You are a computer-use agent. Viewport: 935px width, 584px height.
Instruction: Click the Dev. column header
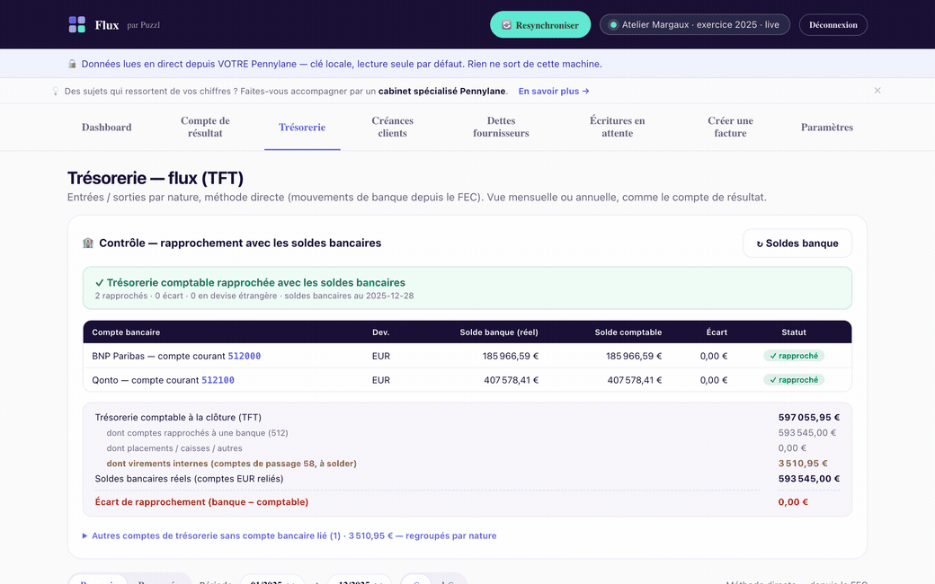click(x=381, y=332)
